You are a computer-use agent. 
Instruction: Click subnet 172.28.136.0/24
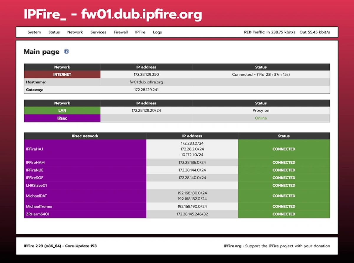point(192,162)
